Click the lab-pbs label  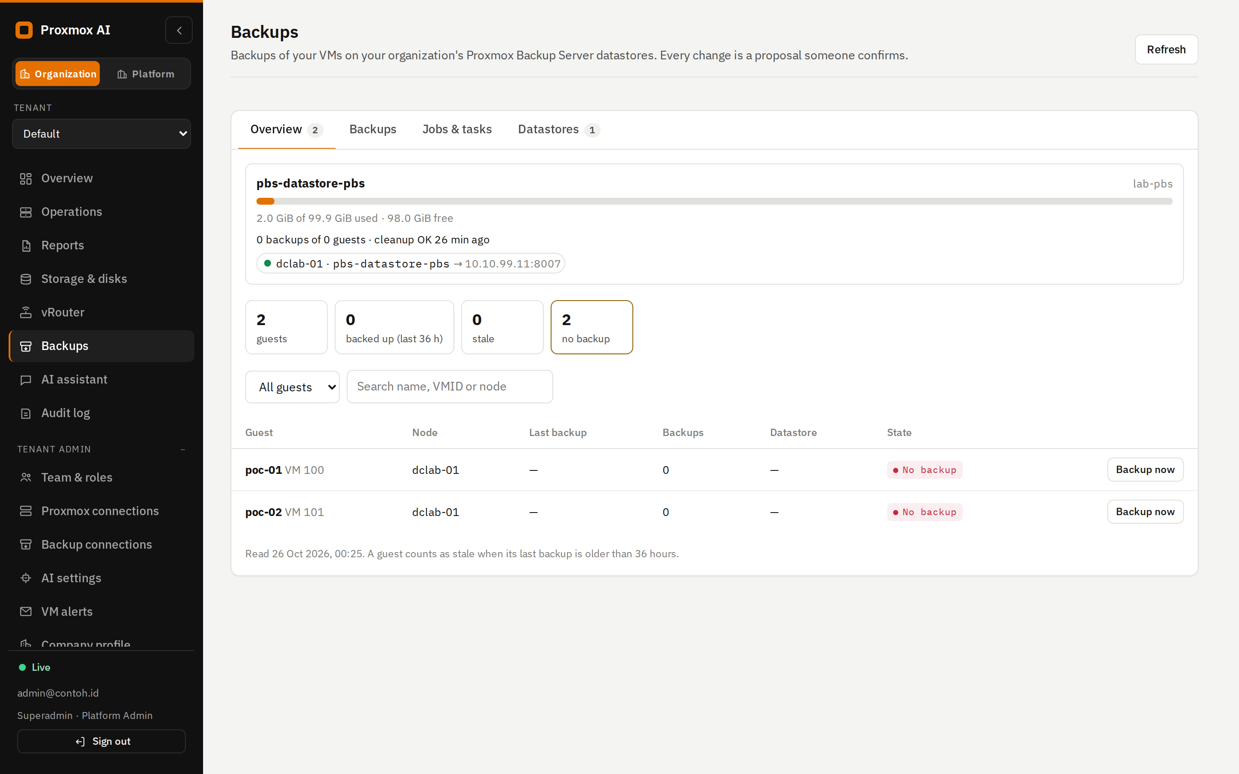(1153, 184)
